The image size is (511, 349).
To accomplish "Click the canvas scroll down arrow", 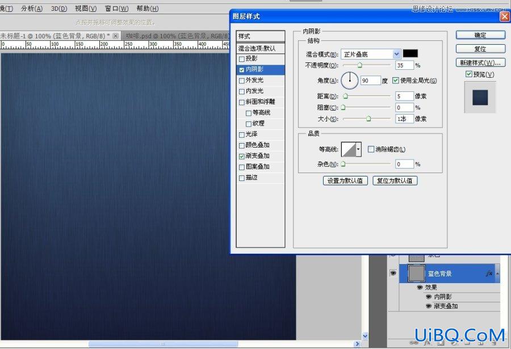I will click(x=365, y=335).
